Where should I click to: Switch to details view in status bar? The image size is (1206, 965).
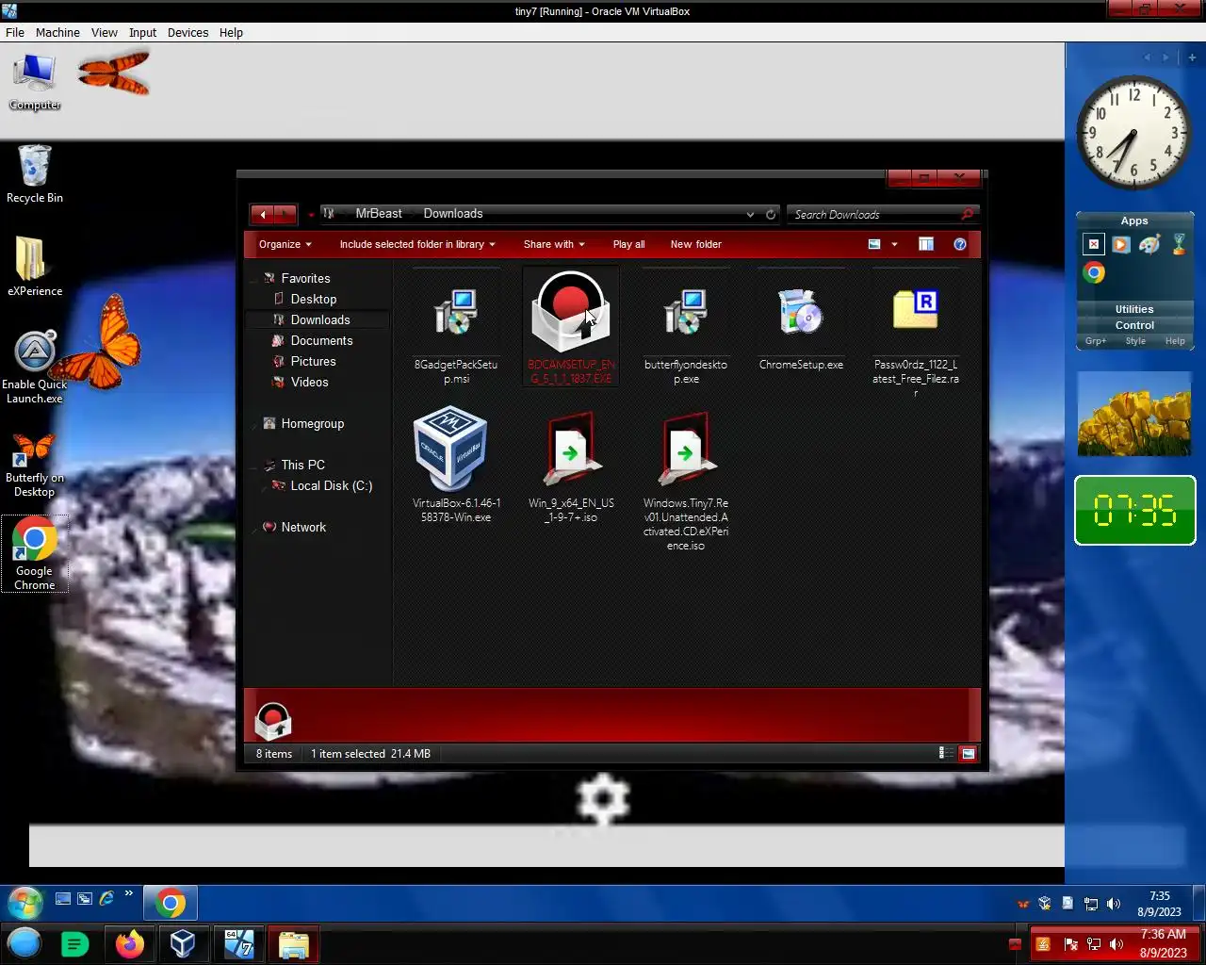[945, 753]
